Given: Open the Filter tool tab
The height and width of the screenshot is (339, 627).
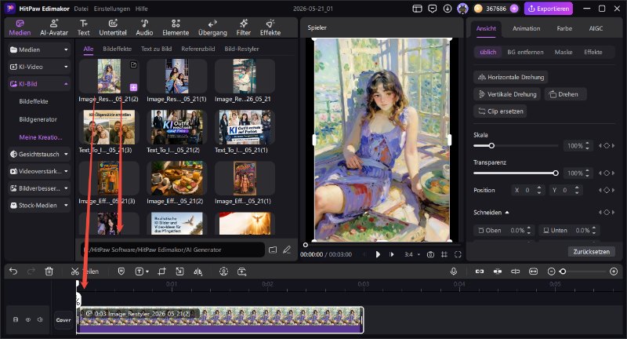Looking at the screenshot, I should 243,27.
